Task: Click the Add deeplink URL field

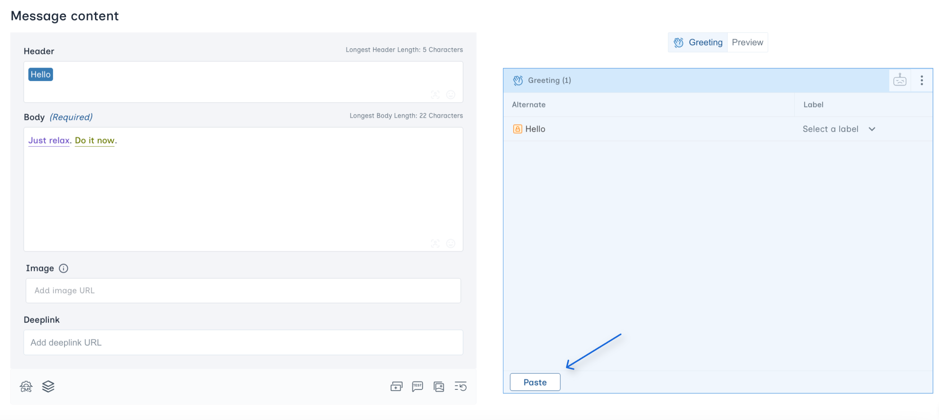Action: (243, 342)
